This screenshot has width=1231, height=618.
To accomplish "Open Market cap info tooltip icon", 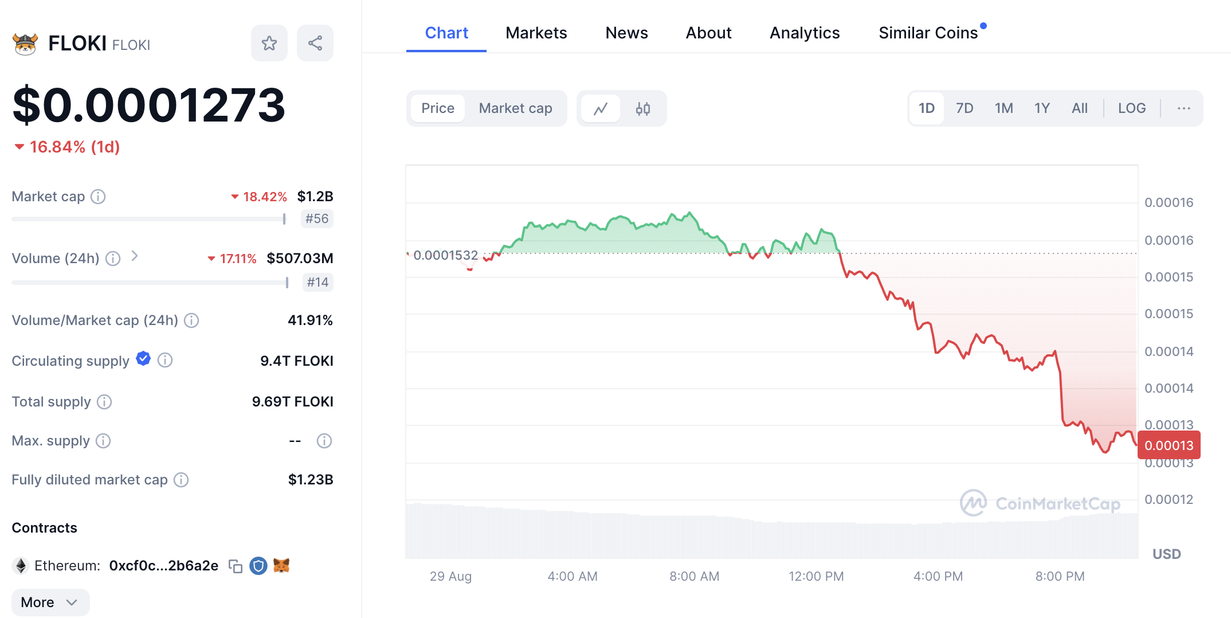I will (98, 197).
